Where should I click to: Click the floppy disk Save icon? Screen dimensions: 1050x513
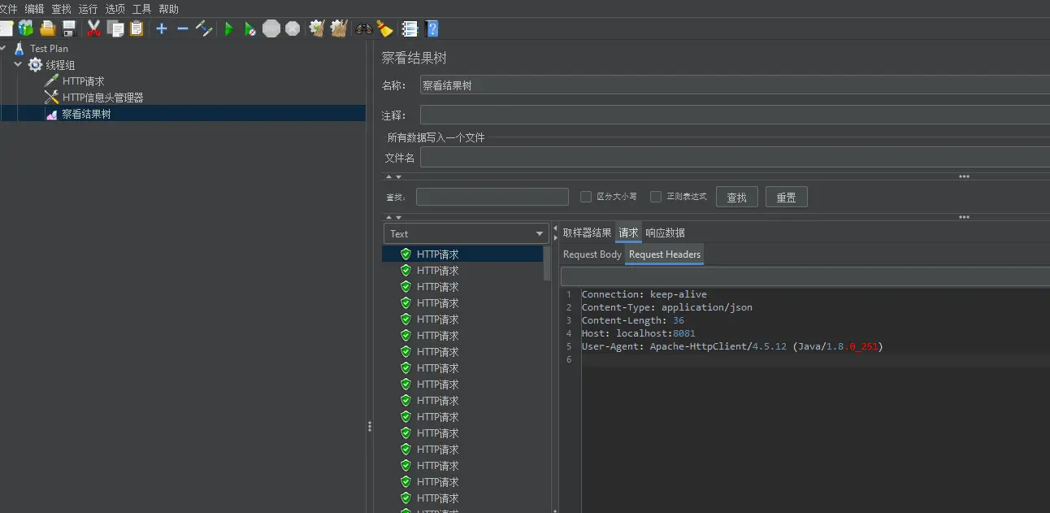coord(69,29)
